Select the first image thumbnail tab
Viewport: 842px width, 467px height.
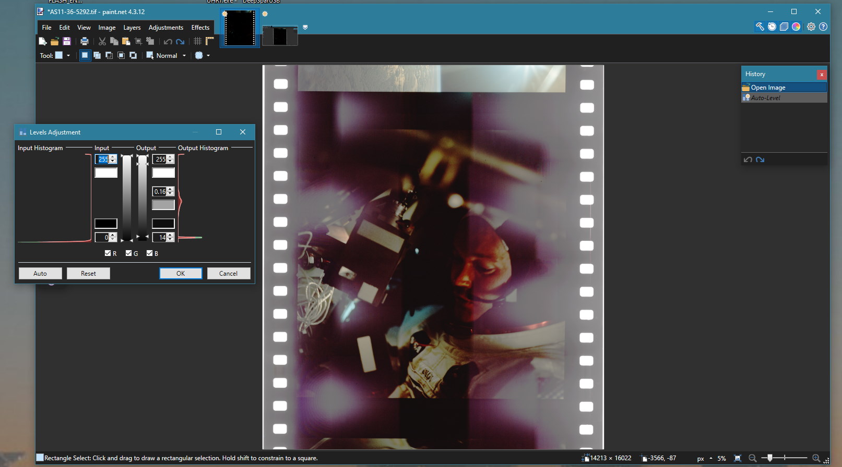(240, 28)
